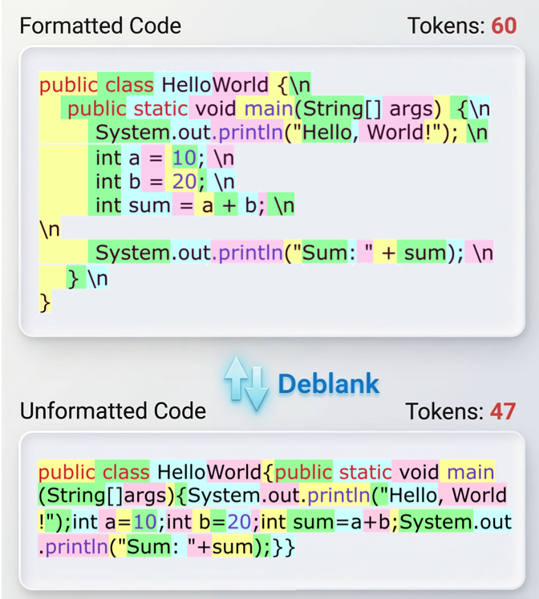
Task: Click unformatted line starting "public class HelloWorld{public"
Action: tap(266, 472)
